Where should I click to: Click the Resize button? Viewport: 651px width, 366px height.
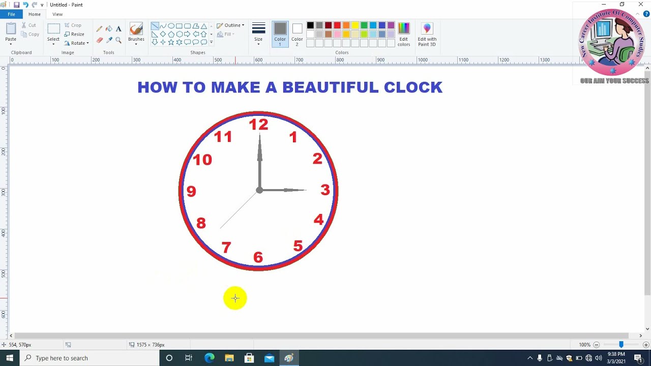(x=74, y=34)
